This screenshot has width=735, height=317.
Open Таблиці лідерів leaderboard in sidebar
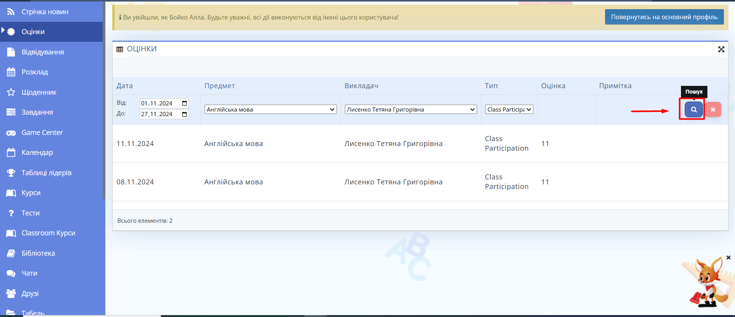pos(46,173)
